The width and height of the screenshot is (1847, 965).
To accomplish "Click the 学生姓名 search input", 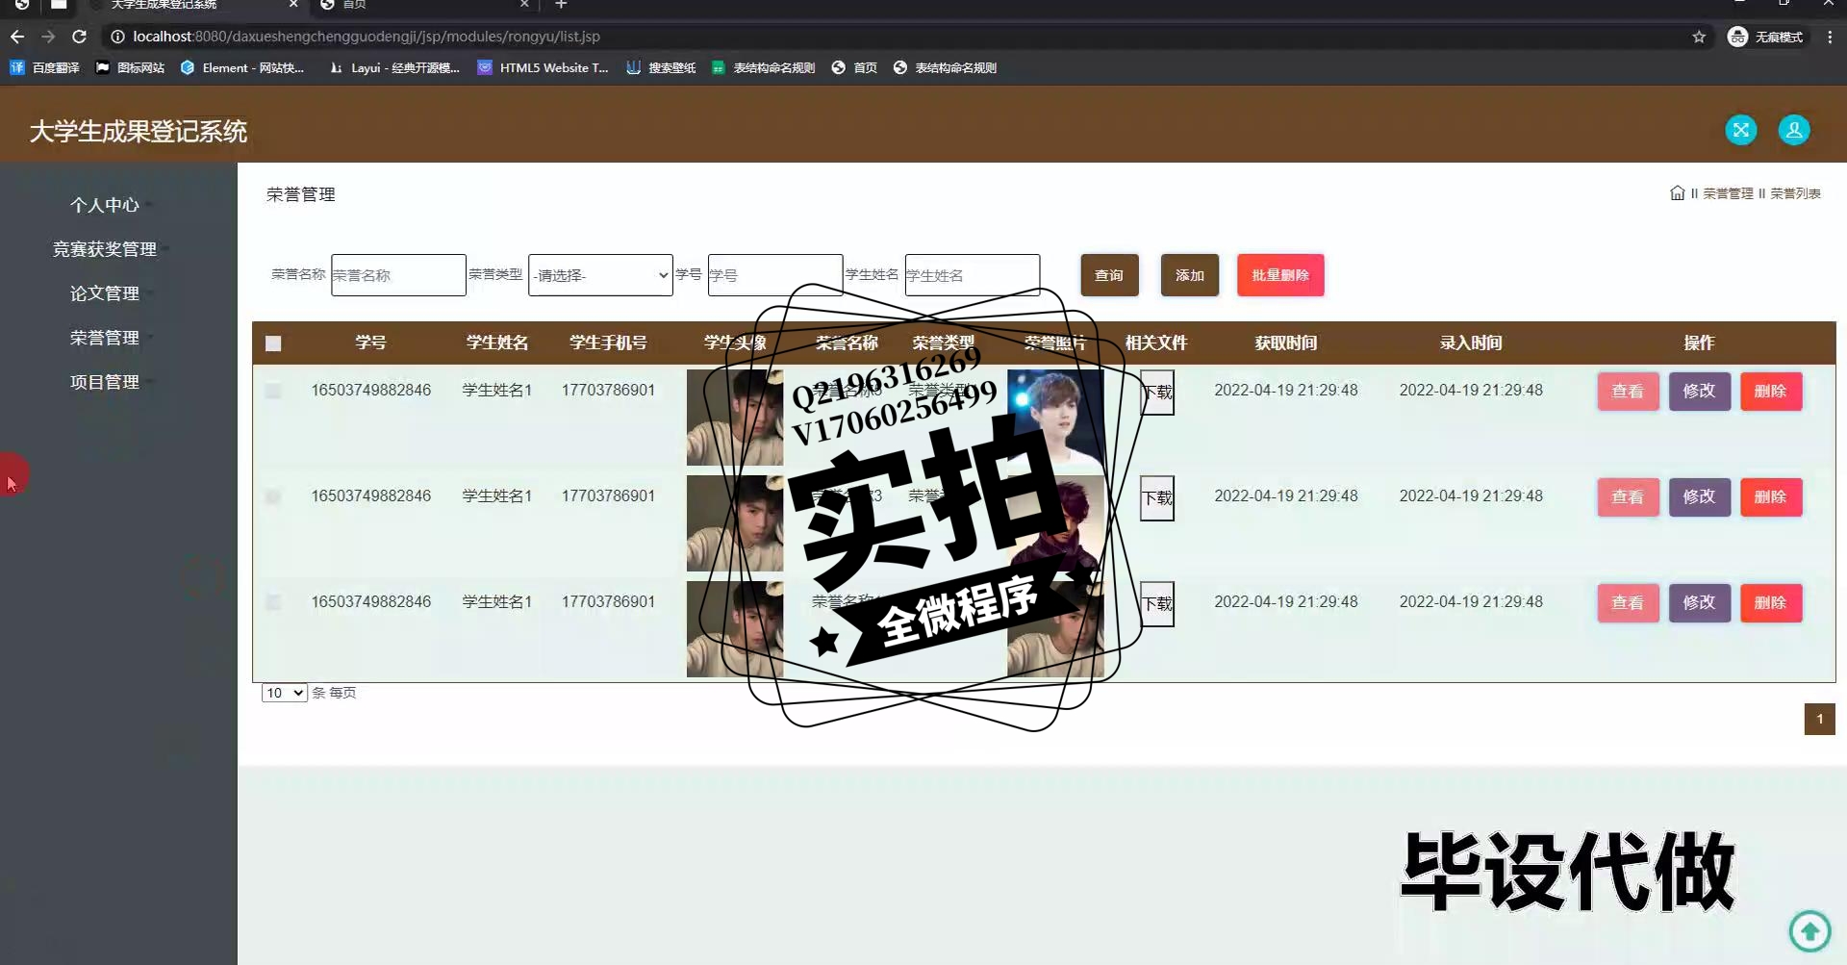I will [x=973, y=275].
